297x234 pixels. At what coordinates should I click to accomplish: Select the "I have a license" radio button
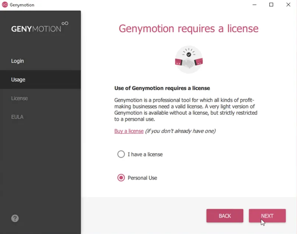pos(121,154)
